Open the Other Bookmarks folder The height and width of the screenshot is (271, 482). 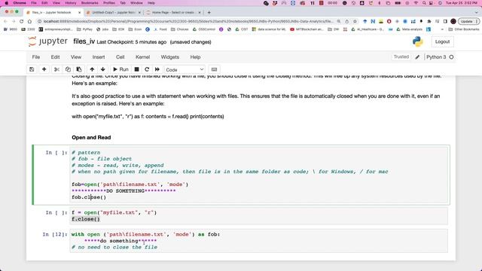pyautogui.click(x=464, y=29)
